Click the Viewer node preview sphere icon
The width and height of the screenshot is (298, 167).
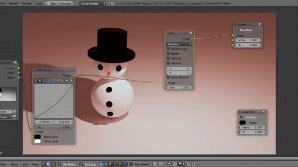click(x=260, y=25)
